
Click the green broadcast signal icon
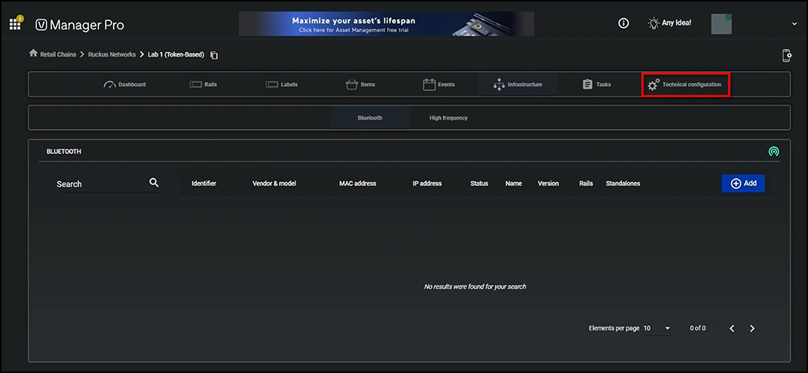tap(773, 151)
